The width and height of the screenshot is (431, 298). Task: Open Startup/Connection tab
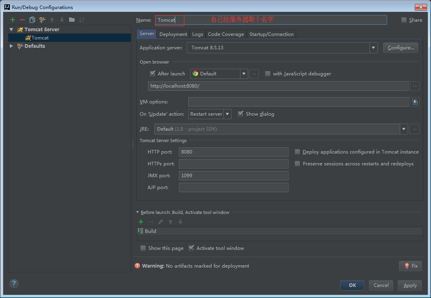click(271, 34)
